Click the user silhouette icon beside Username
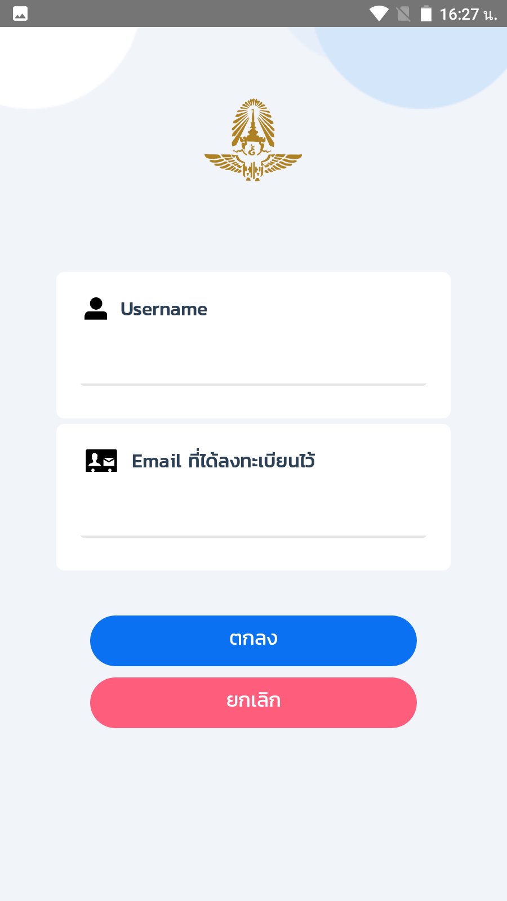The width and height of the screenshot is (507, 901). point(96,309)
